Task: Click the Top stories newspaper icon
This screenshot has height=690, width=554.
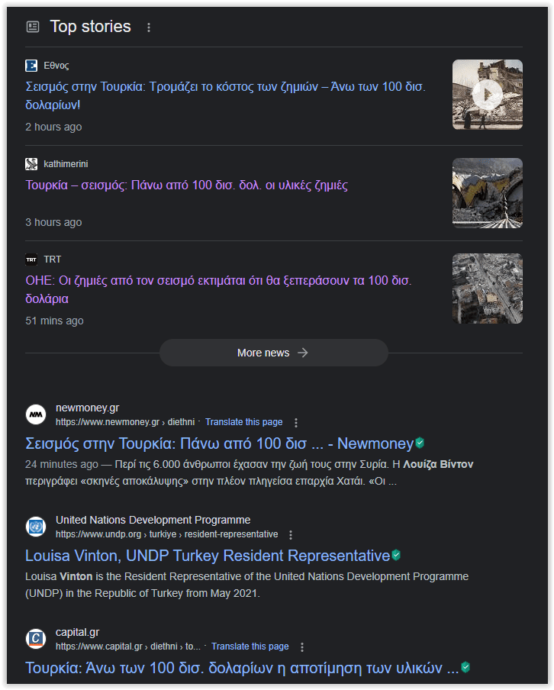Action: [x=33, y=27]
